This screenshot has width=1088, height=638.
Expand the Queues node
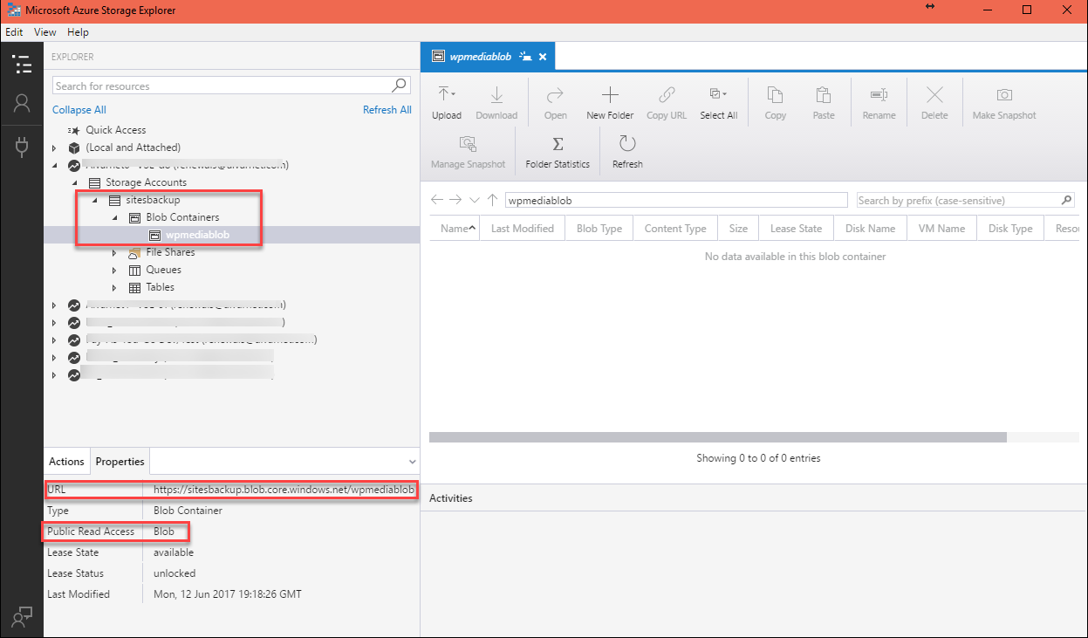tap(114, 270)
